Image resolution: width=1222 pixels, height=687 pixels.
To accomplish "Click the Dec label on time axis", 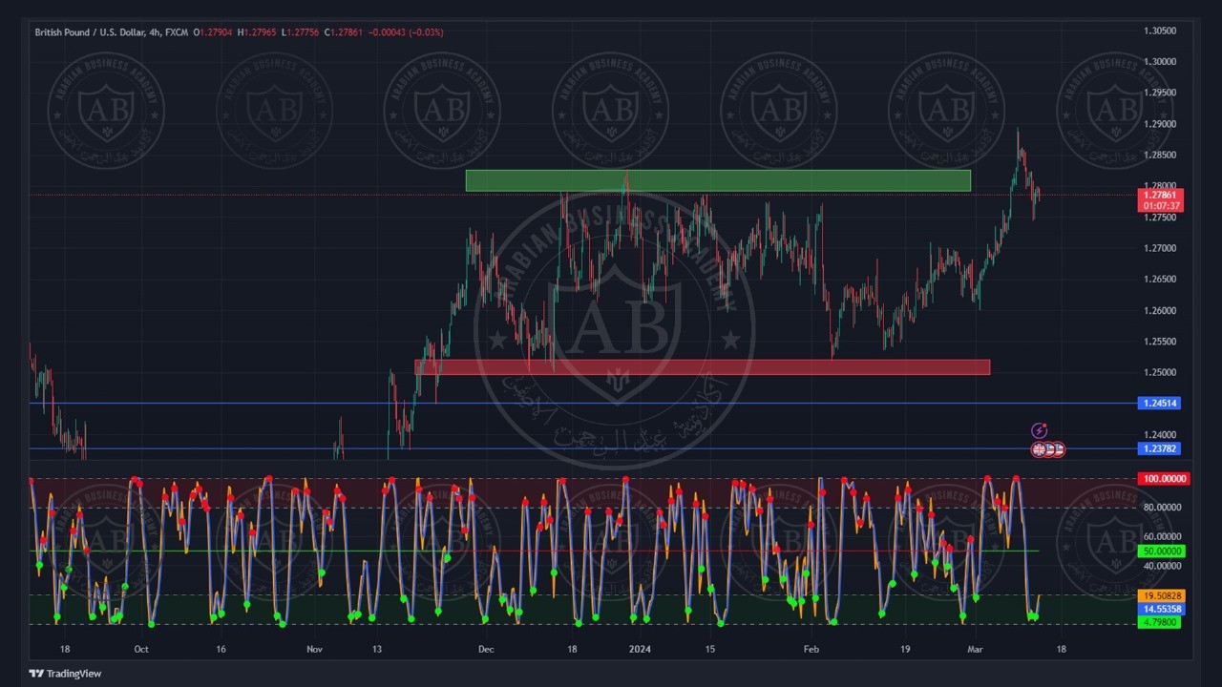I will pyautogui.click(x=486, y=649).
